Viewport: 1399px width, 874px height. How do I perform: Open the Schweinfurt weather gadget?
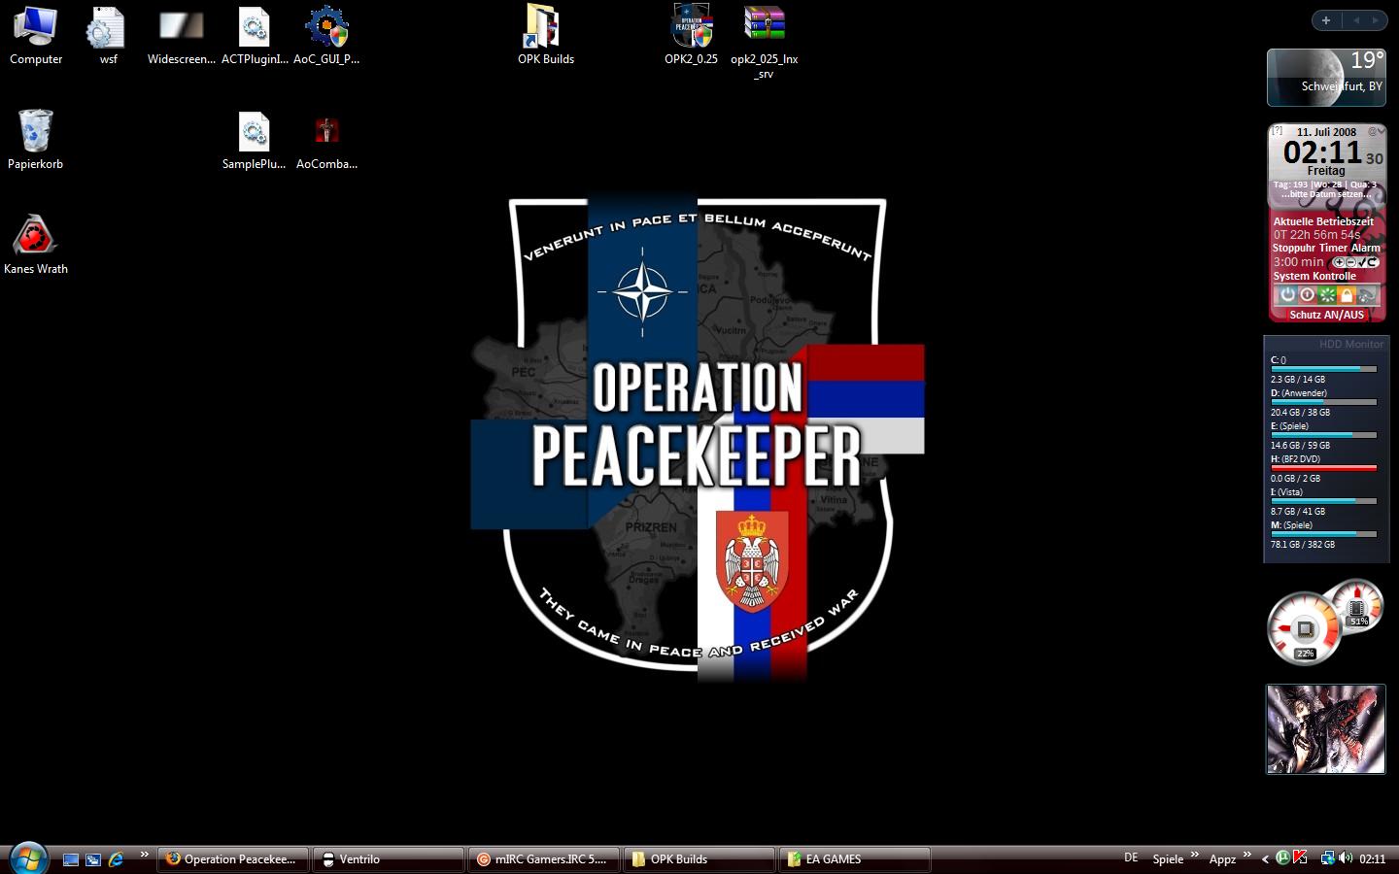point(1326,78)
